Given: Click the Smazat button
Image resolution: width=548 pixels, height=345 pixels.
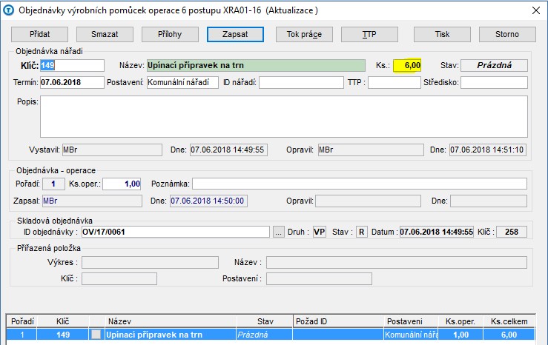Looking at the screenshot, I should pos(105,34).
